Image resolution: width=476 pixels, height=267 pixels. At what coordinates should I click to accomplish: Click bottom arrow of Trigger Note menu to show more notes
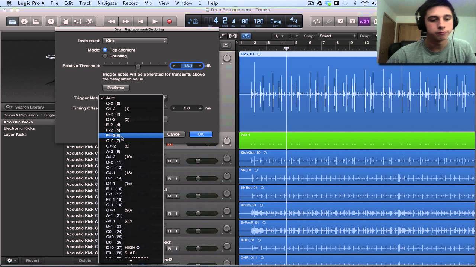coord(131,261)
